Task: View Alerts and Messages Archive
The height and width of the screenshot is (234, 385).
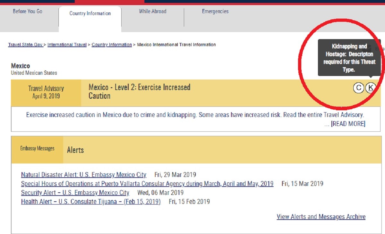Action: [321, 217]
